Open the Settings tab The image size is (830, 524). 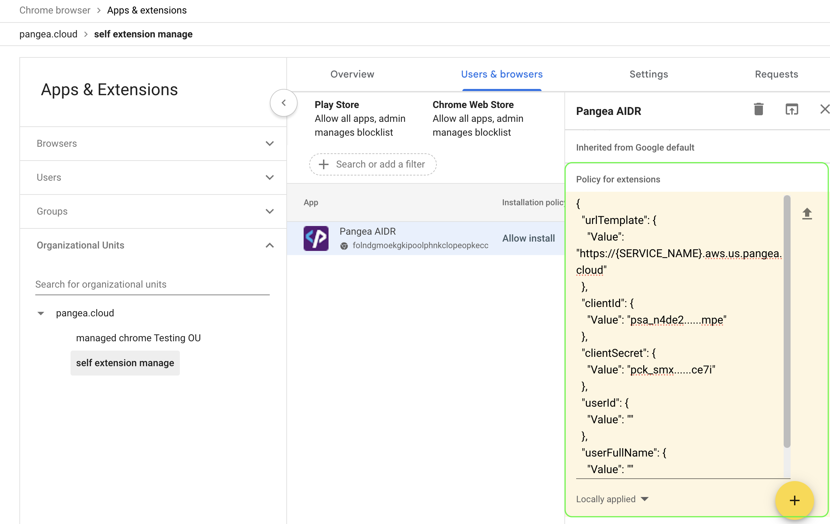(649, 74)
